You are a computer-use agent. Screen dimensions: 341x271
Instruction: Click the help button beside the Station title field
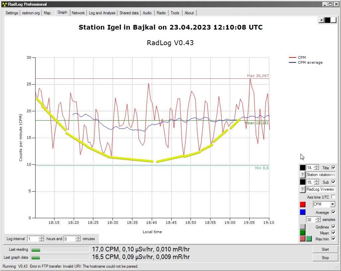coord(302,175)
